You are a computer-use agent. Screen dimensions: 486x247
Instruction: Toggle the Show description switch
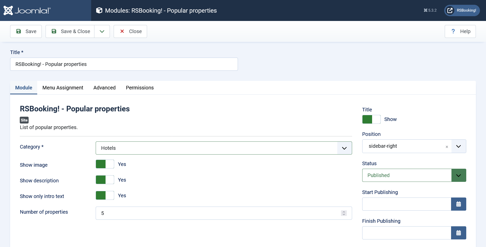(x=105, y=180)
